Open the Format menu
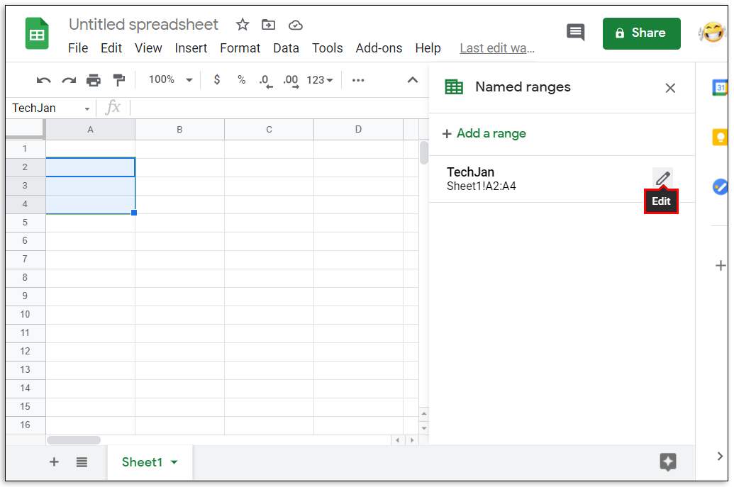Viewport: 734px width, 487px height. (x=240, y=48)
